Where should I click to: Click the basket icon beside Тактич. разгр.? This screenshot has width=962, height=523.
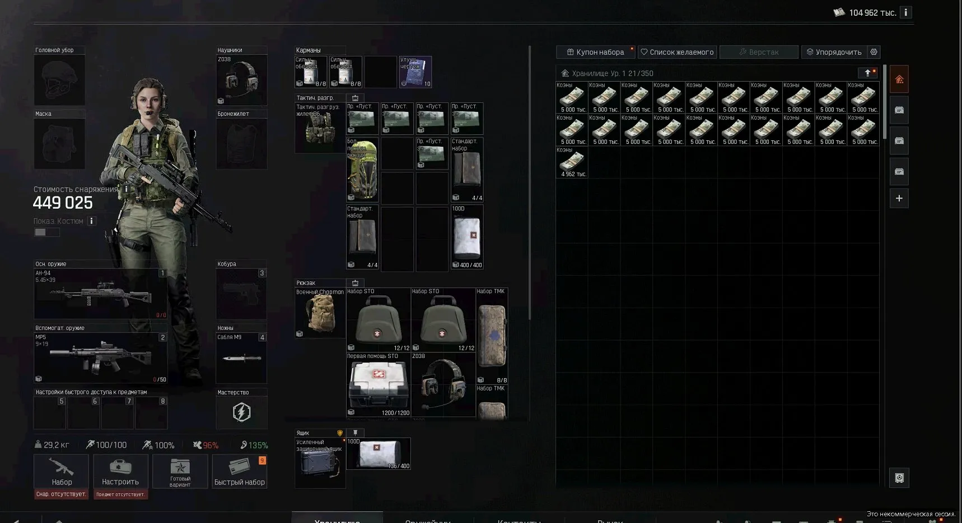(x=355, y=98)
